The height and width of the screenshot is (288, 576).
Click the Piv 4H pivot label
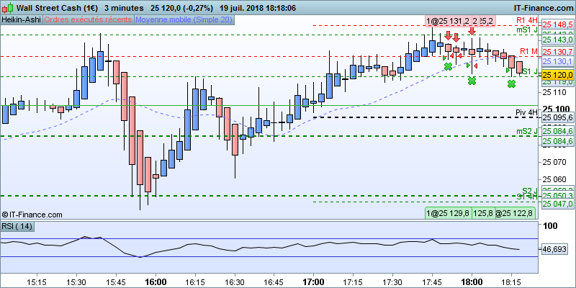pos(526,112)
